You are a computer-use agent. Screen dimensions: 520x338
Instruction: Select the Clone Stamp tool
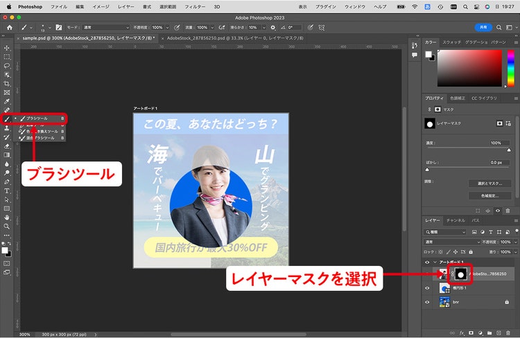click(7, 128)
